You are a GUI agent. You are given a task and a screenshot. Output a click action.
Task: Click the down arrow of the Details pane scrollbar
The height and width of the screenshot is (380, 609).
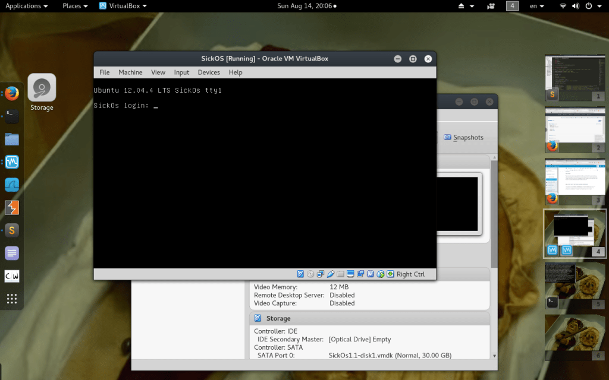tap(494, 355)
